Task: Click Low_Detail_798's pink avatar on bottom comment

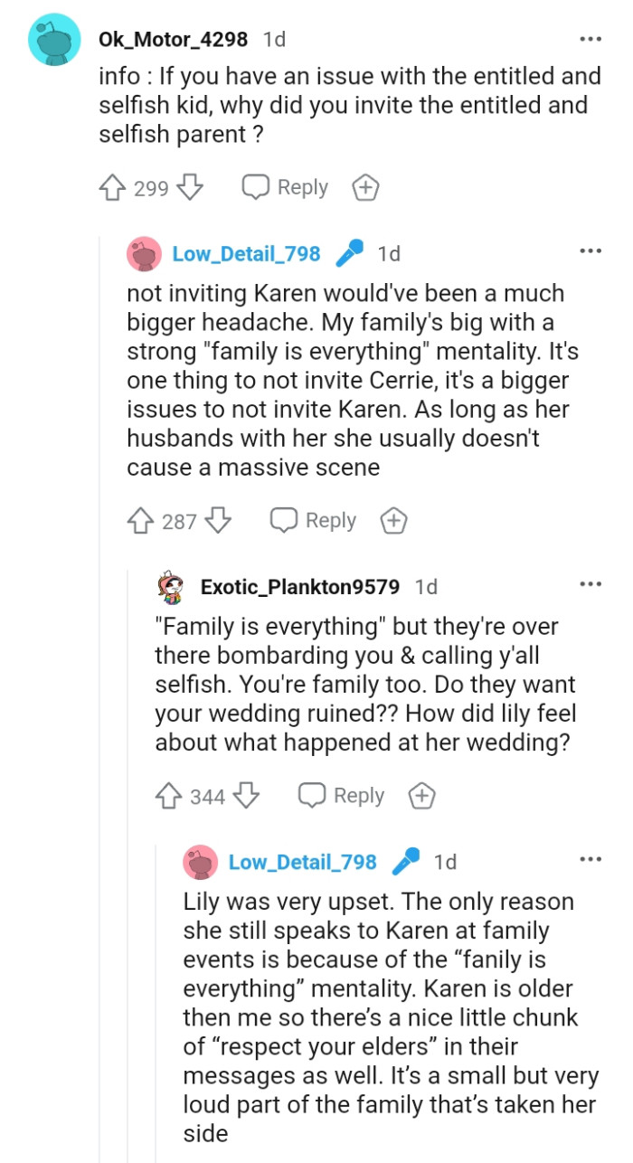Action: tap(202, 862)
